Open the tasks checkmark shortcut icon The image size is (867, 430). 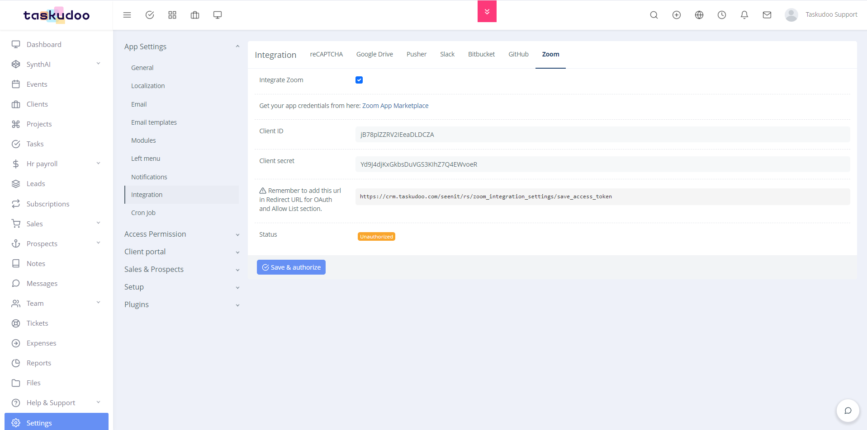tap(150, 15)
